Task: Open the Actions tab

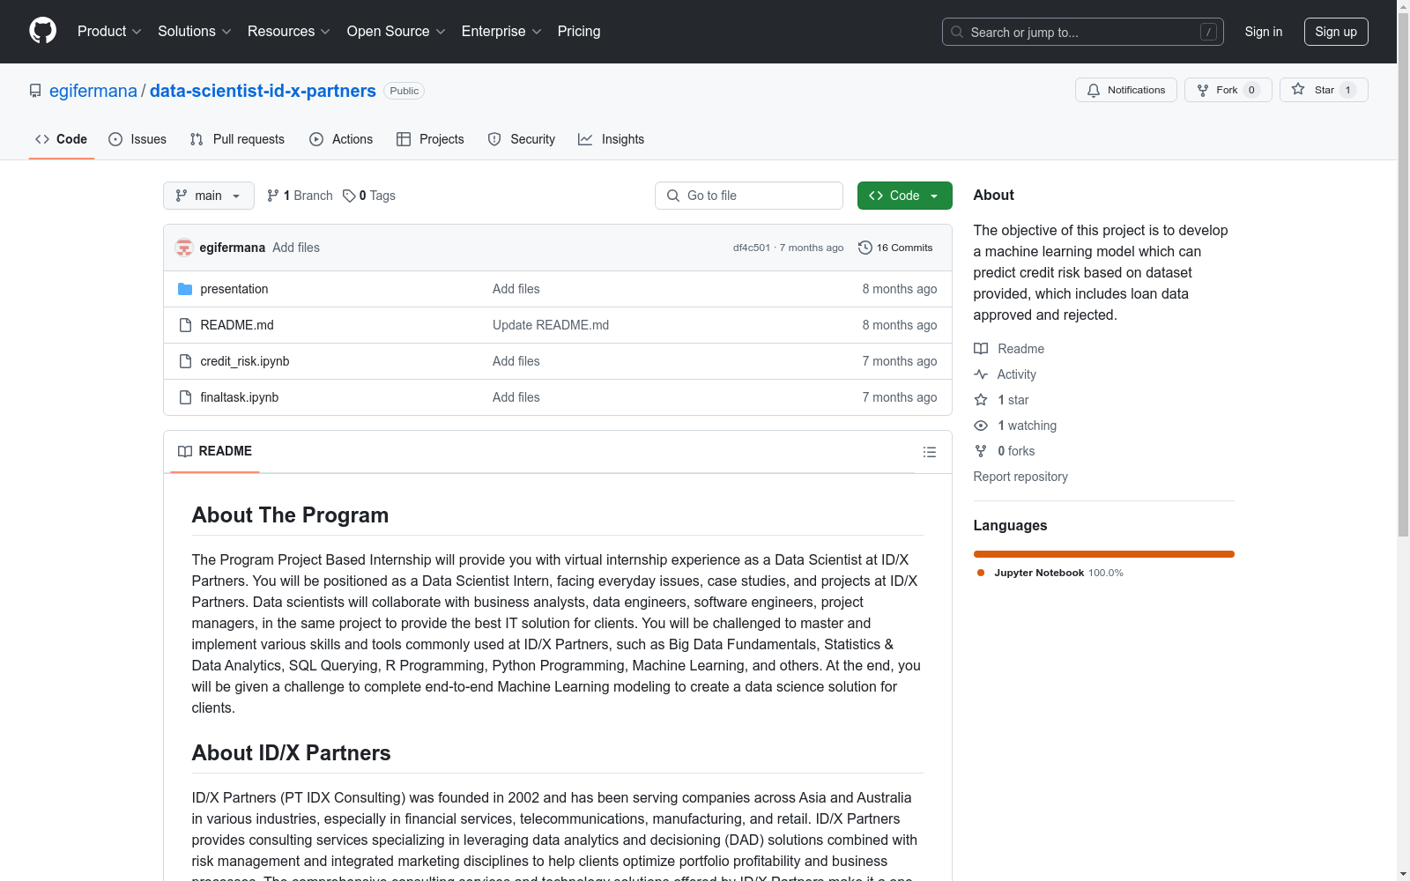Action: [341, 139]
